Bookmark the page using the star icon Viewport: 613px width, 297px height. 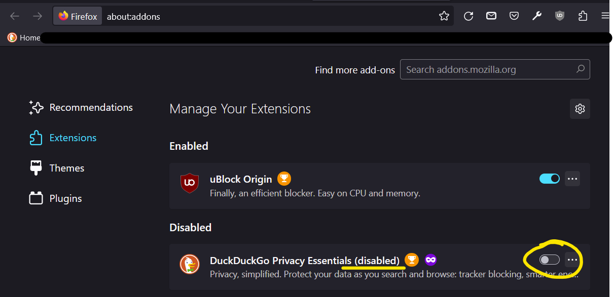point(444,16)
